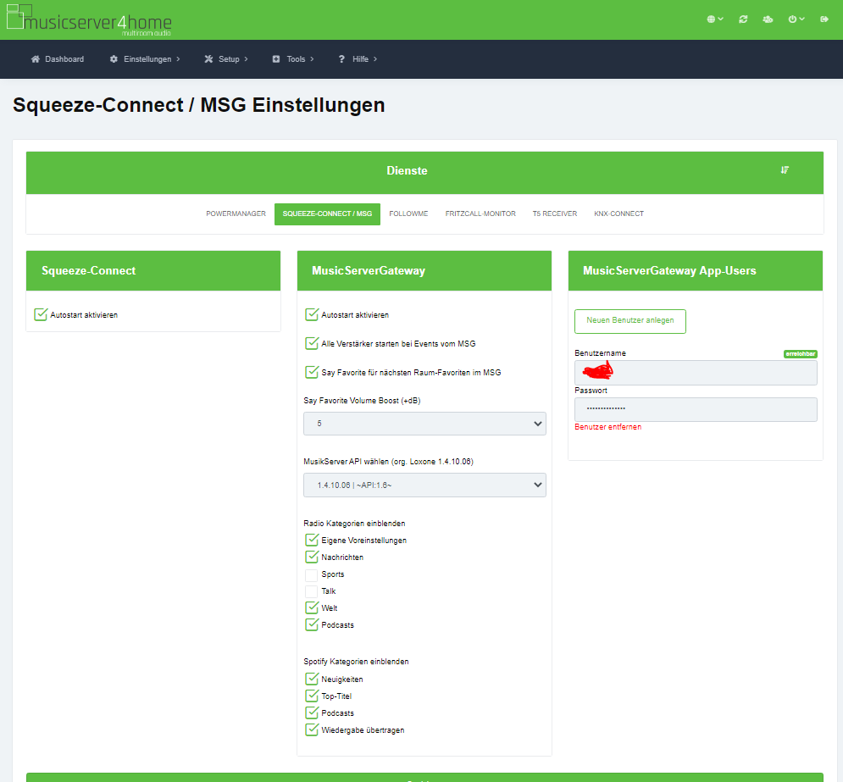Image resolution: width=843 pixels, height=782 pixels.
Task: Click the sort icon in Dienste header
Action: [785, 170]
